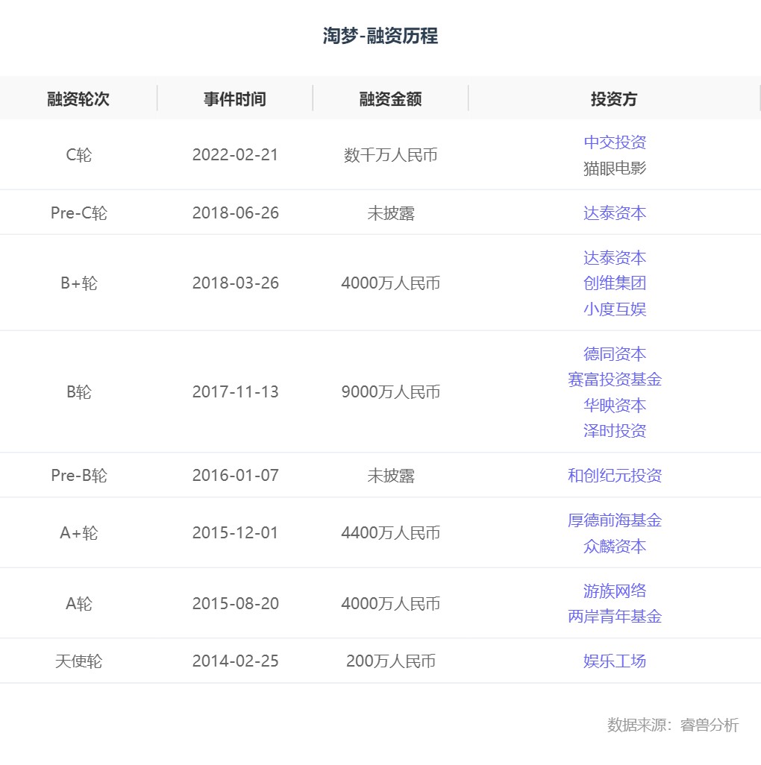This screenshot has height=765, width=761.
Task: Click the 融资轮次 column header
Action: click(78, 99)
